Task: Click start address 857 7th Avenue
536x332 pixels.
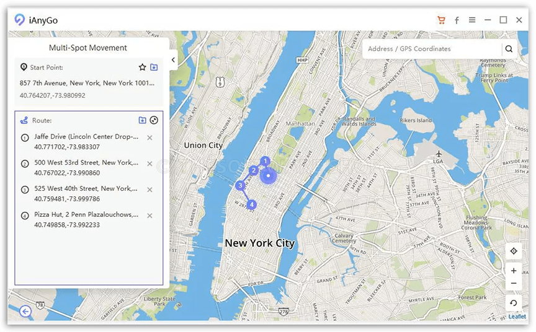Action: [87, 83]
